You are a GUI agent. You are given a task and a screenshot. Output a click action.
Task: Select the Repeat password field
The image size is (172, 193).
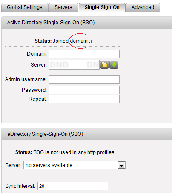(84, 99)
